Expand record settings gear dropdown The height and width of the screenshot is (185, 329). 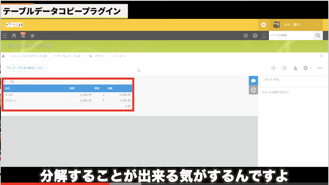307,68
